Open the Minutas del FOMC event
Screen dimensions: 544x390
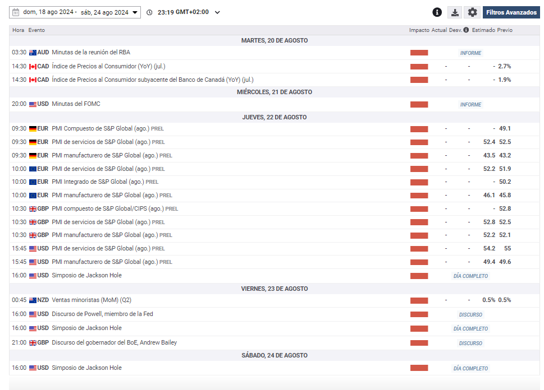76,104
